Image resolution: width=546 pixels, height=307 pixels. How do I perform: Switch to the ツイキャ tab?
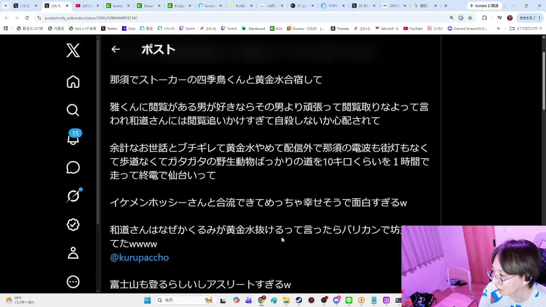pos(332,6)
